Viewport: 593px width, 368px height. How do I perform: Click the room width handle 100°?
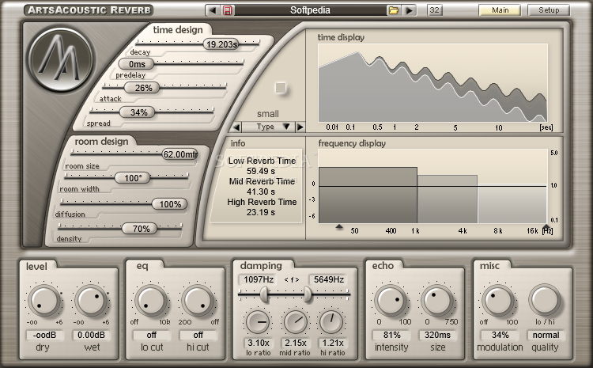pos(133,178)
